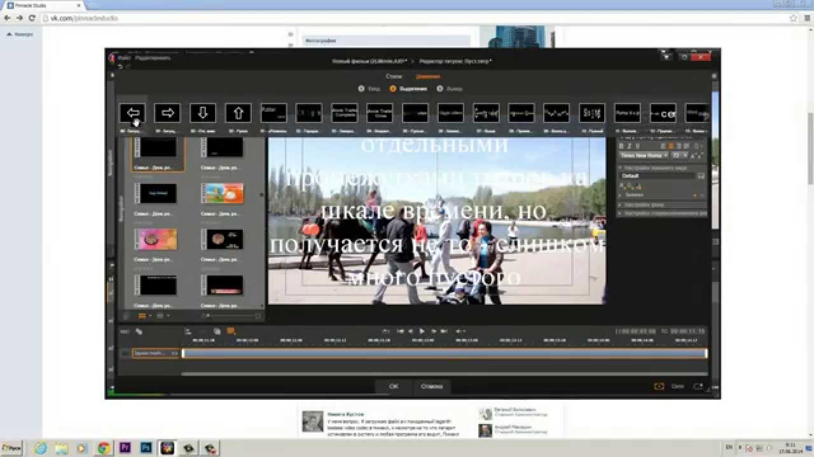Open the left tab above radio options
Image resolution: width=814 pixels, height=457 pixels.
click(393, 77)
